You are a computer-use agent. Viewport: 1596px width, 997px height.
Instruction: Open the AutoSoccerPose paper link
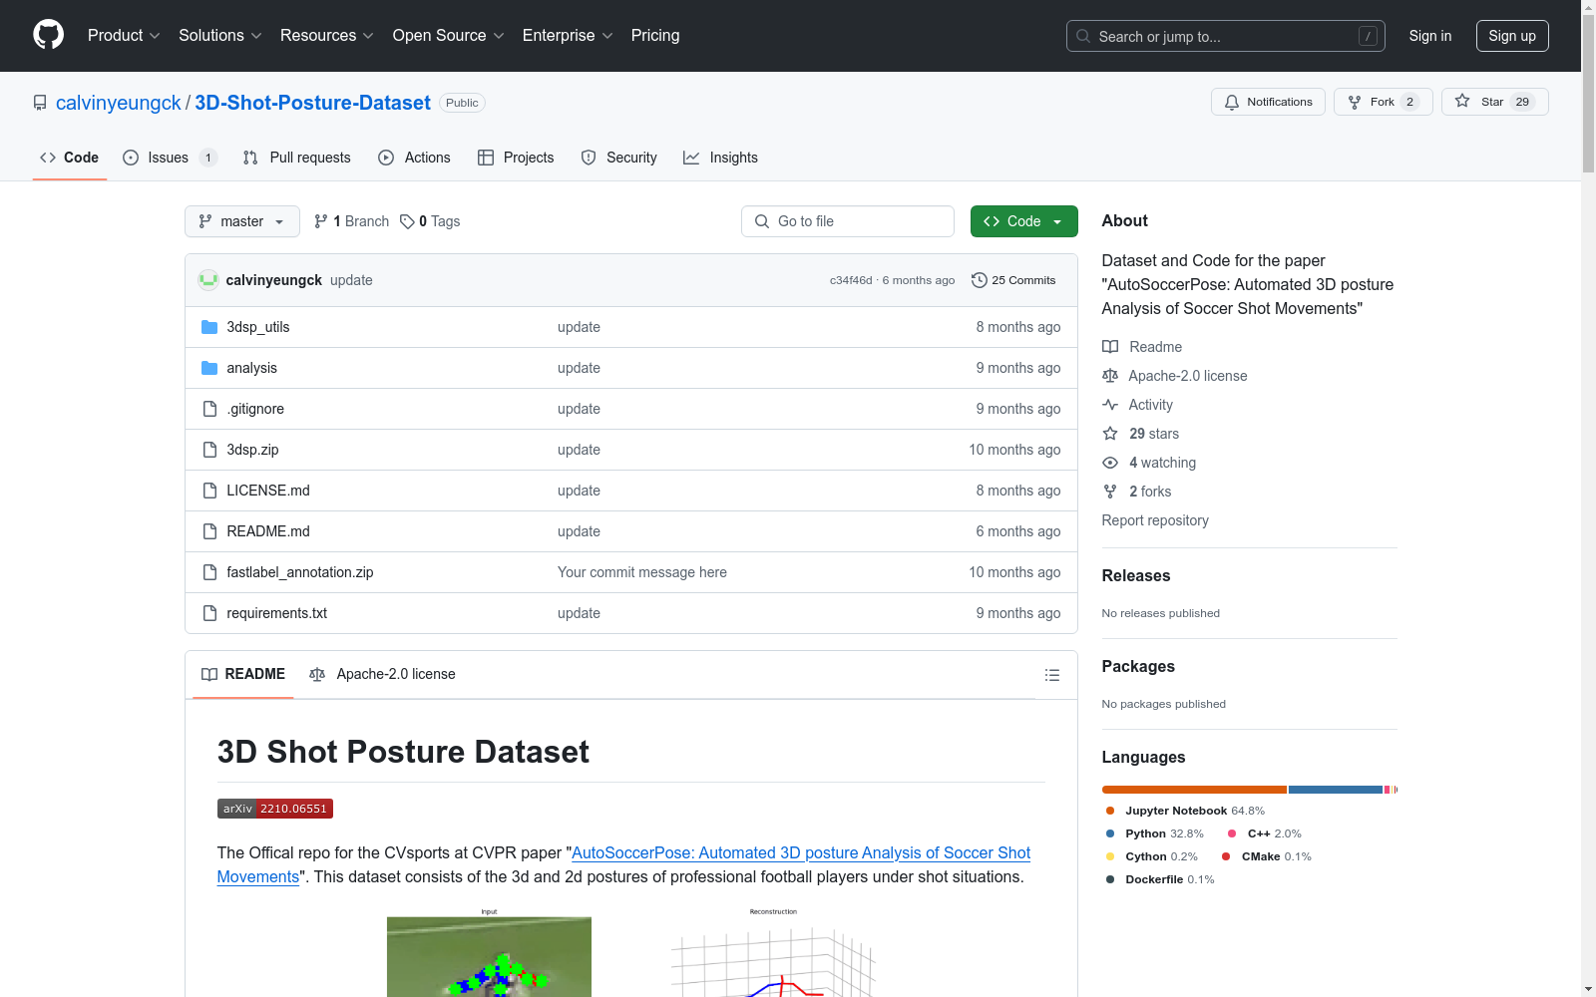tap(624, 864)
